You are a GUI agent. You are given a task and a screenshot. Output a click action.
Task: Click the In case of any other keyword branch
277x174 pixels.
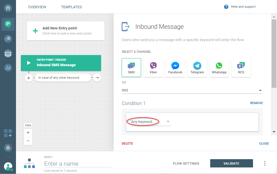click(x=63, y=78)
